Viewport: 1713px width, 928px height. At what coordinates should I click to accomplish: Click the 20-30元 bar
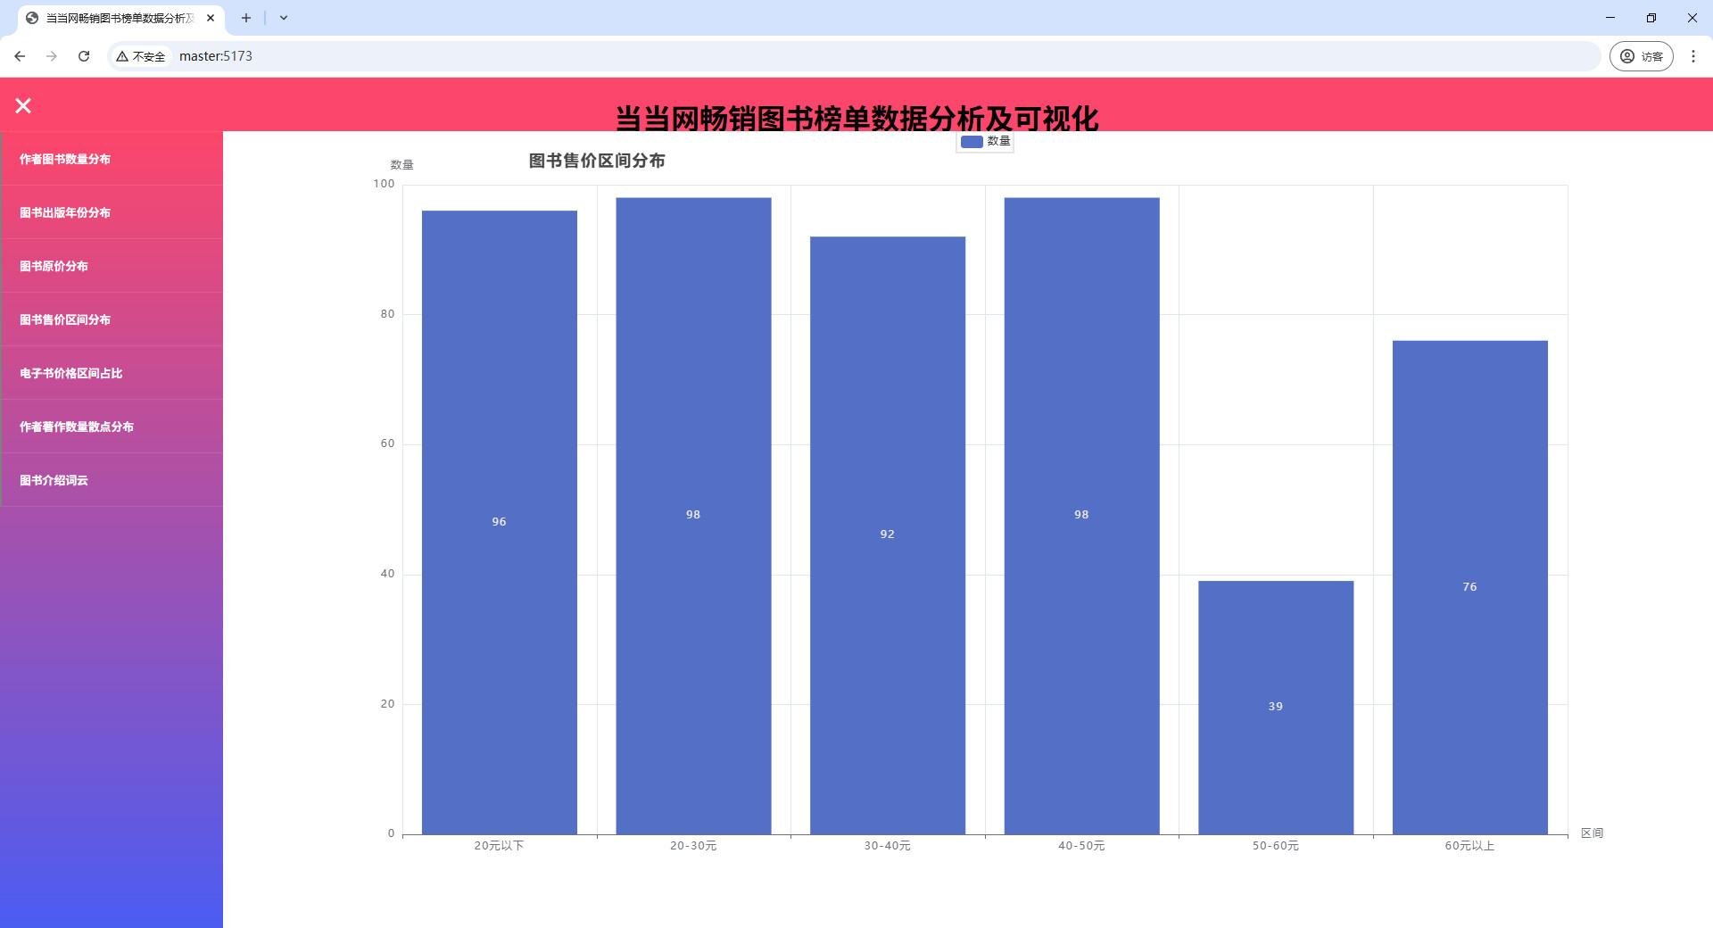(x=693, y=516)
